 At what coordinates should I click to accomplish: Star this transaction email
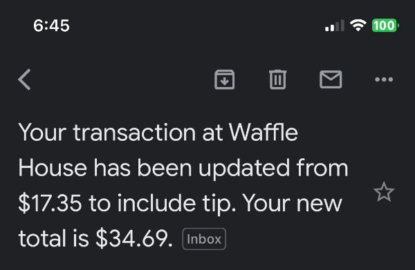[384, 192]
